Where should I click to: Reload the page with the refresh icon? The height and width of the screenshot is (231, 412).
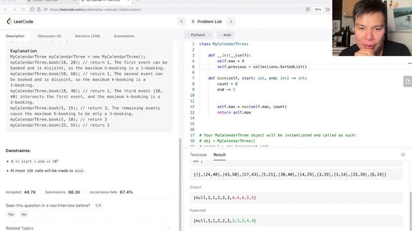point(23,10)
